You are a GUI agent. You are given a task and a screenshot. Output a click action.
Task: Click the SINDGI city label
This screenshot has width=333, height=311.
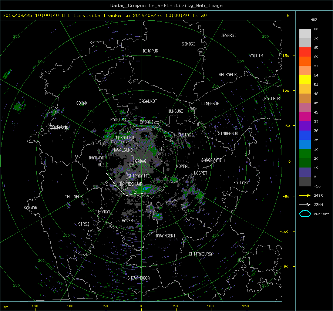(188, 44)
